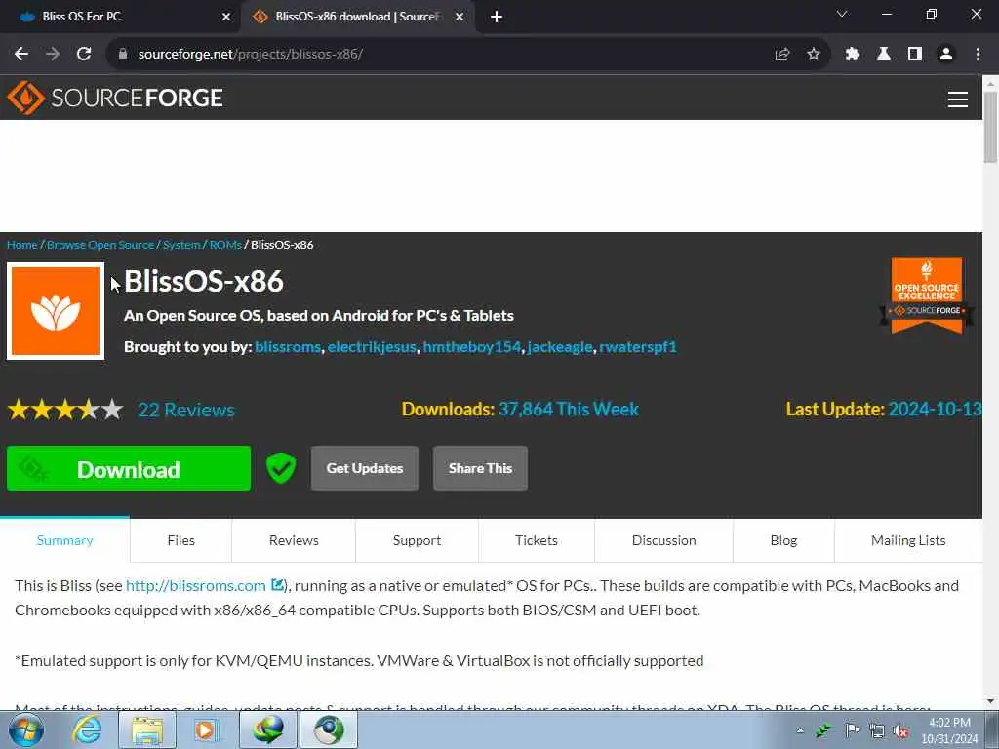Open the 22 Reviews link
Image resolution: width=999 pixels, height=749 pixels.
pyautogui.click(x=186, y=410)
